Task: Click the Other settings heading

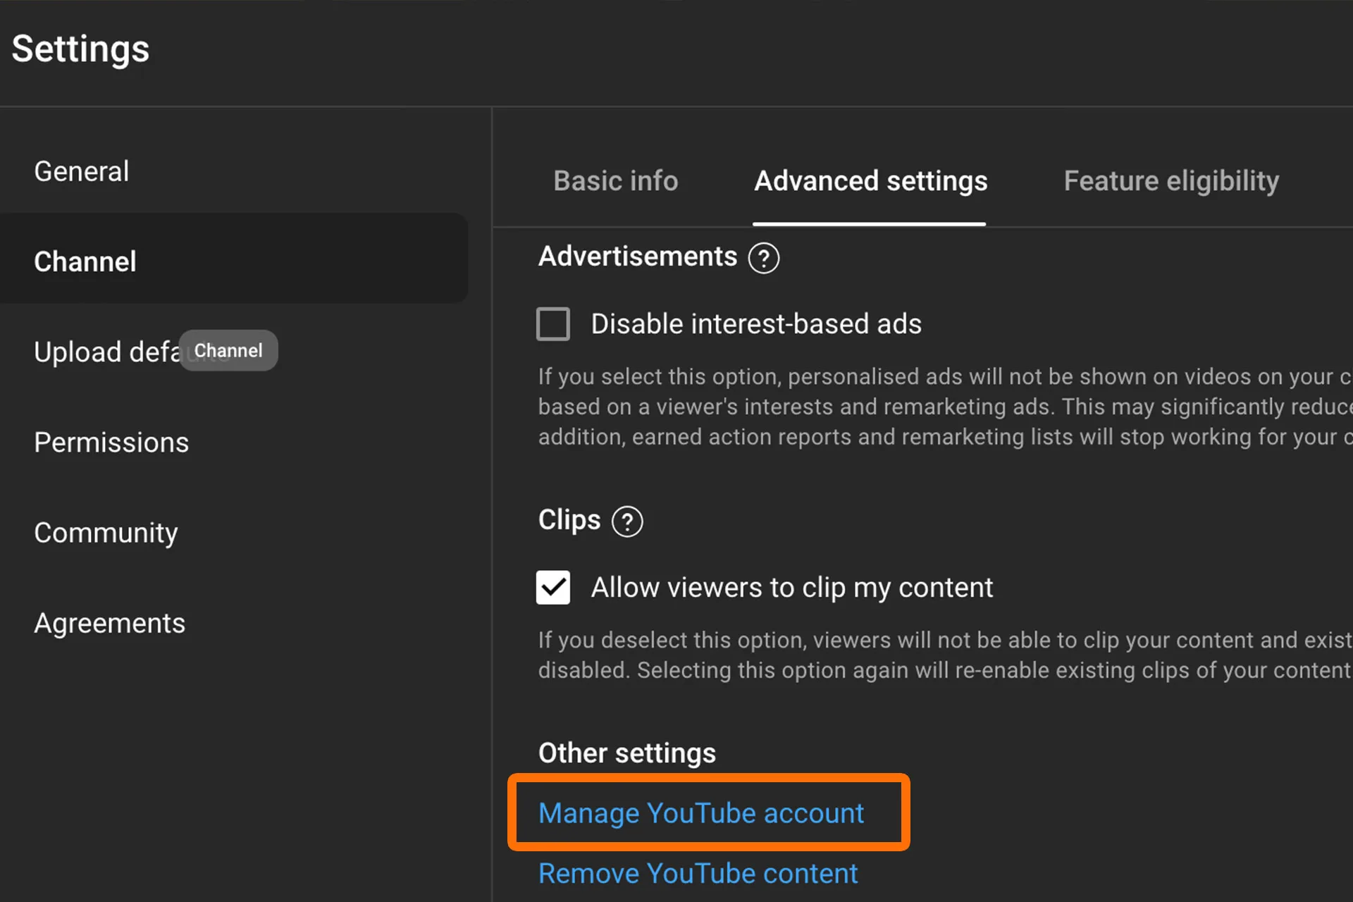Action: 627,753
